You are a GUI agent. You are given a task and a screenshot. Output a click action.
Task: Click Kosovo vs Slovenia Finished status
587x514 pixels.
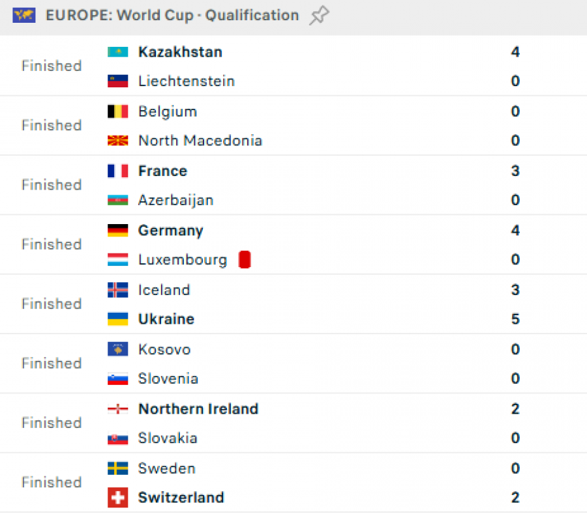click(52, 364)
